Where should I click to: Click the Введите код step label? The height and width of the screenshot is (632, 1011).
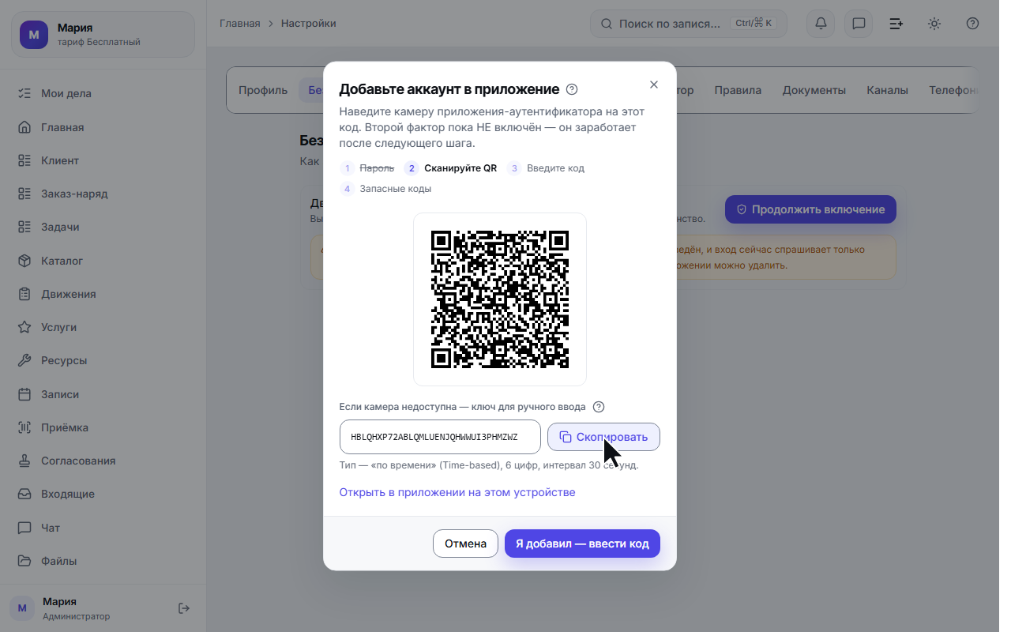coord(556,168)
